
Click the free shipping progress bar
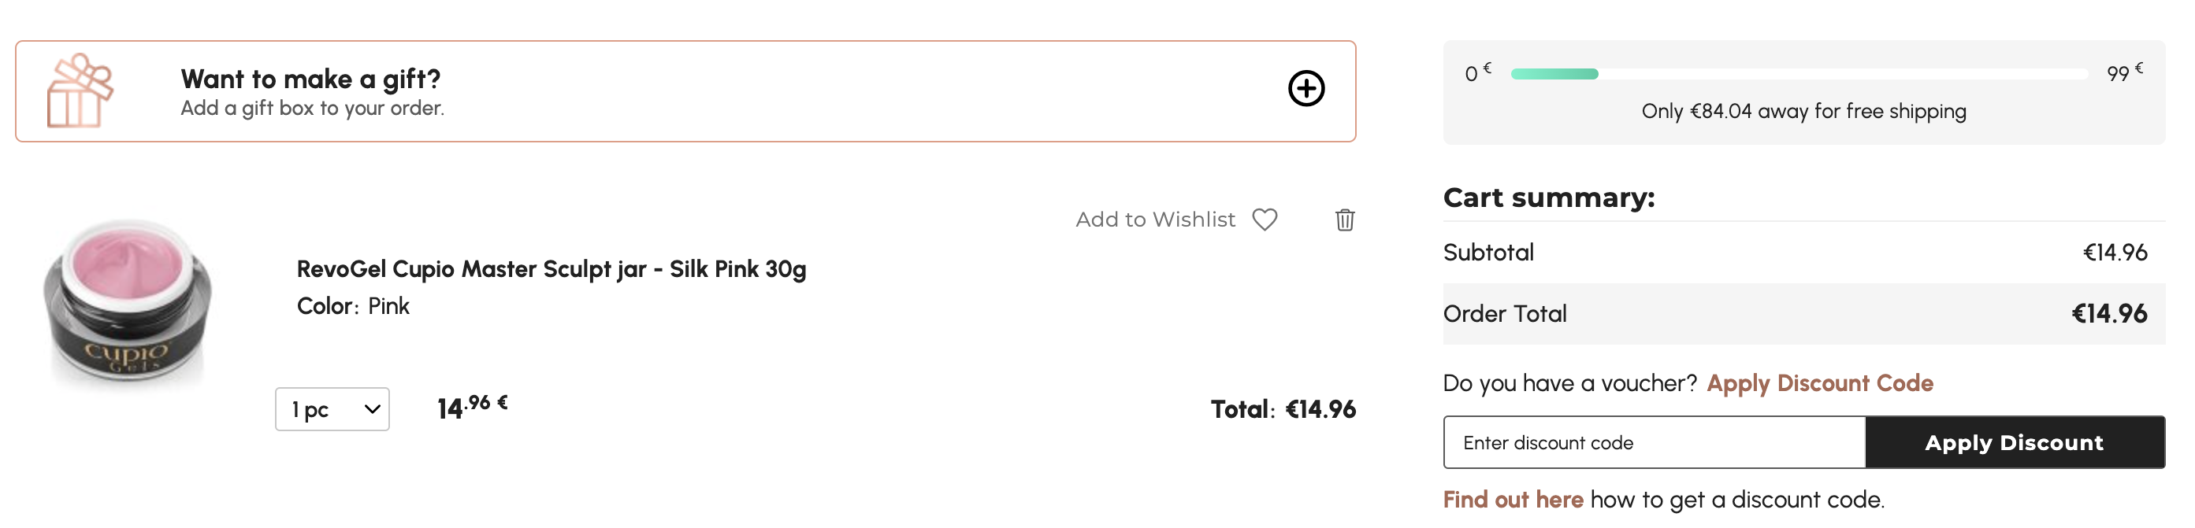point(1798,74)
